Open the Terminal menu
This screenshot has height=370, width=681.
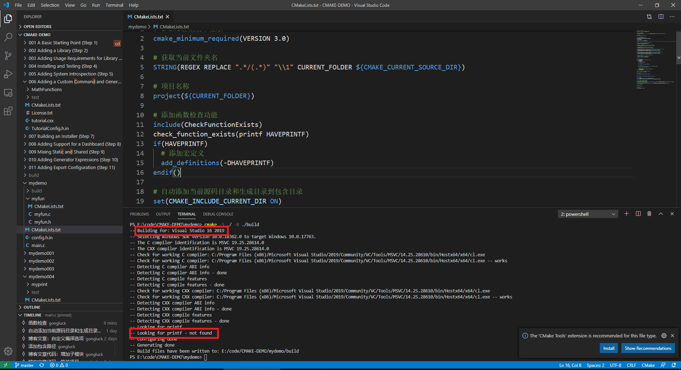pos(114,5)
